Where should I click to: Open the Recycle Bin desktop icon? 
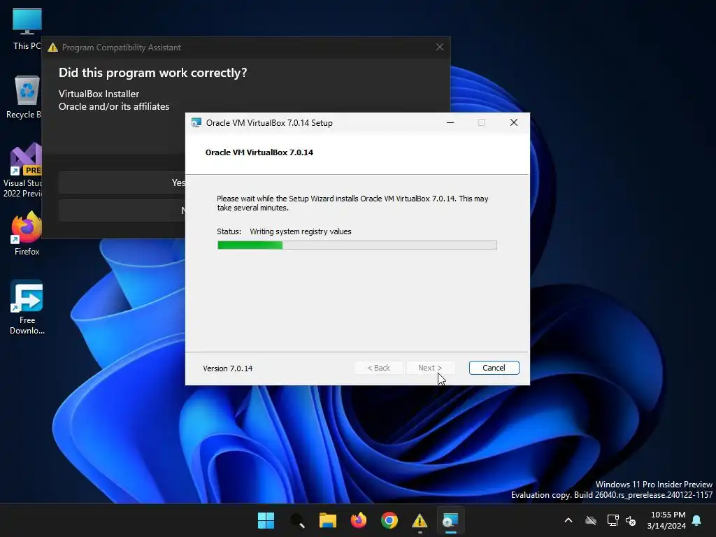point(24,97)
